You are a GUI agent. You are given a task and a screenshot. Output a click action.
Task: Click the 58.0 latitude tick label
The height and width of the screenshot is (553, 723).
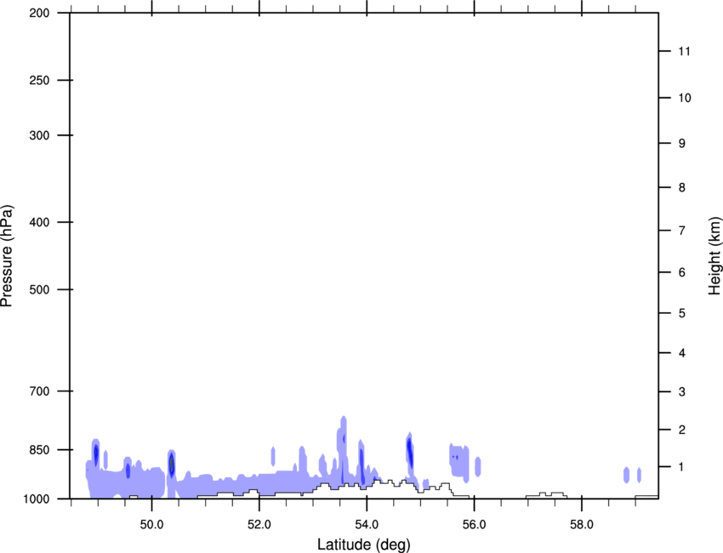point(582,524)
